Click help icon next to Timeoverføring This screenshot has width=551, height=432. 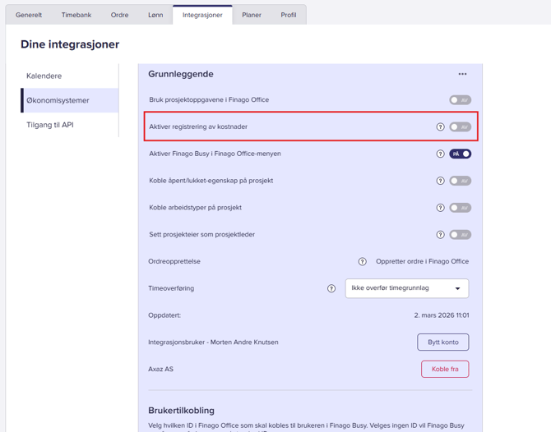(331, 288)
